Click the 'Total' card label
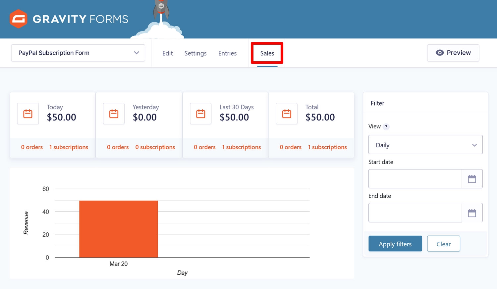The height and width of the screenshot is (289, 497). pos(312,107)
